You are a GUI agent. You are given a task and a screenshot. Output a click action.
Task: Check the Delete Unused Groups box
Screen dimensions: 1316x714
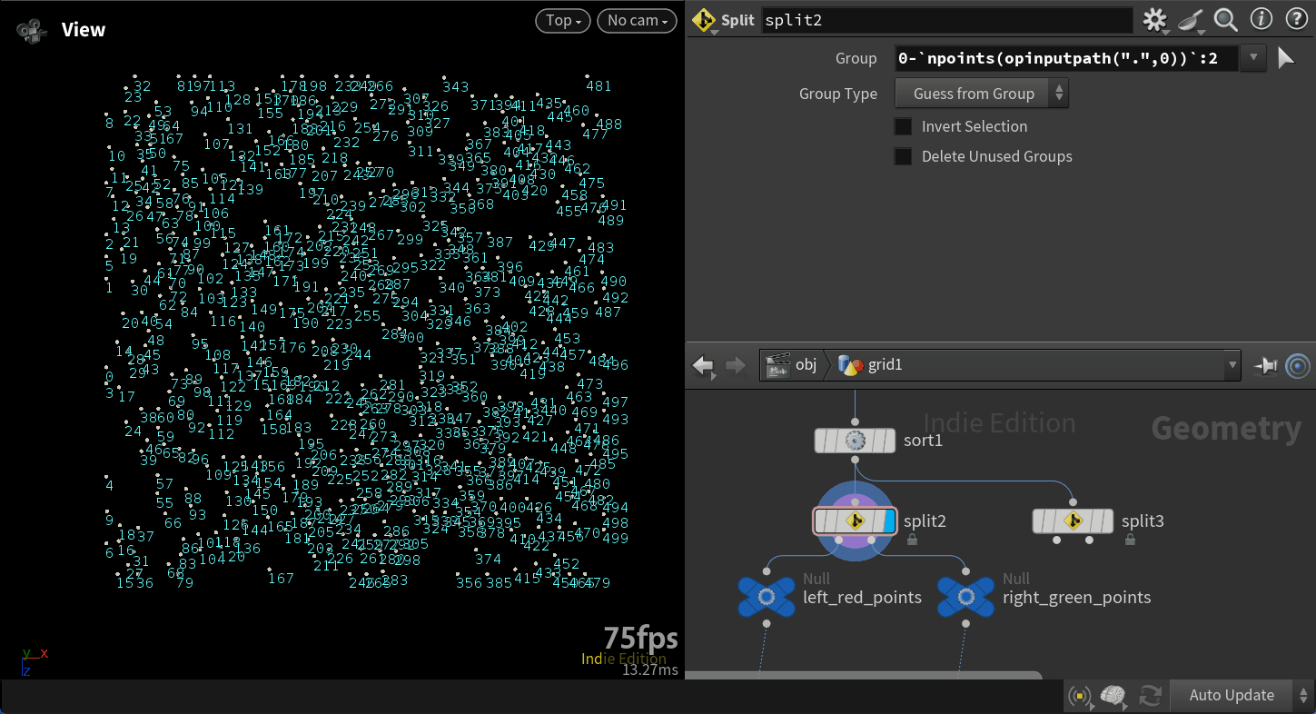(903, 156)
